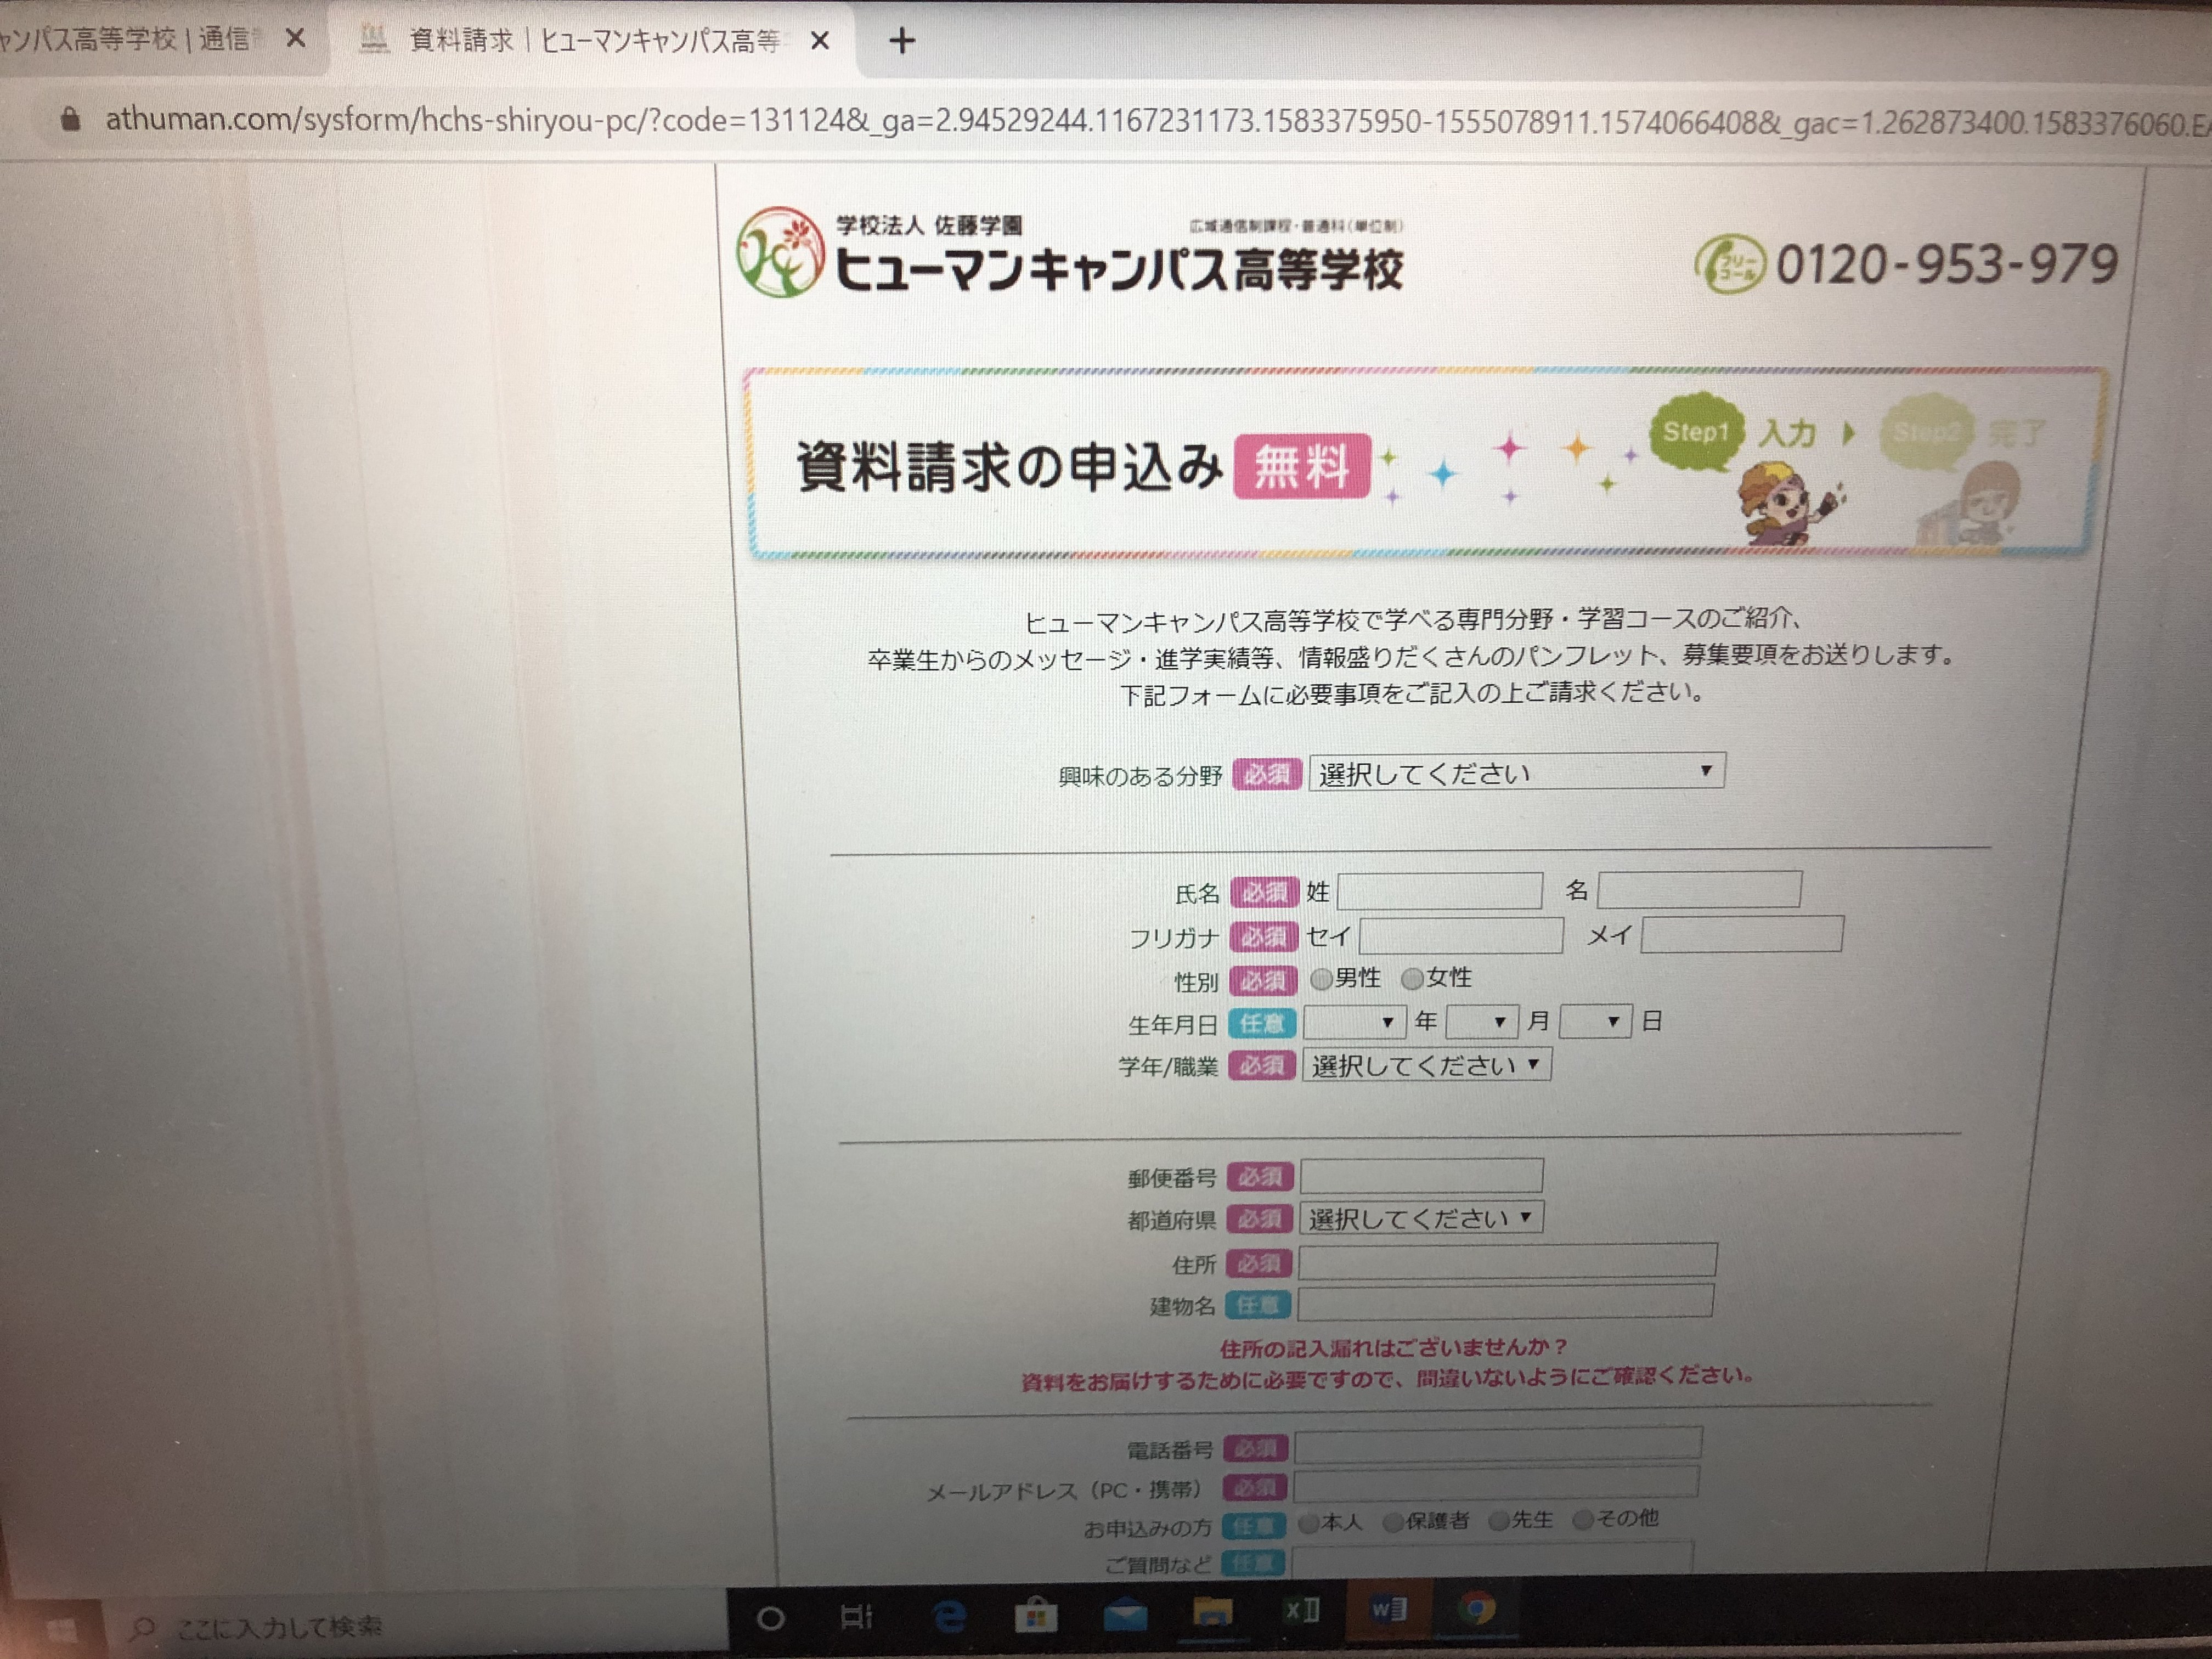Select その他 applicant radio button
The height and width of the screenshot is (1659, 2212).
1582,1521
